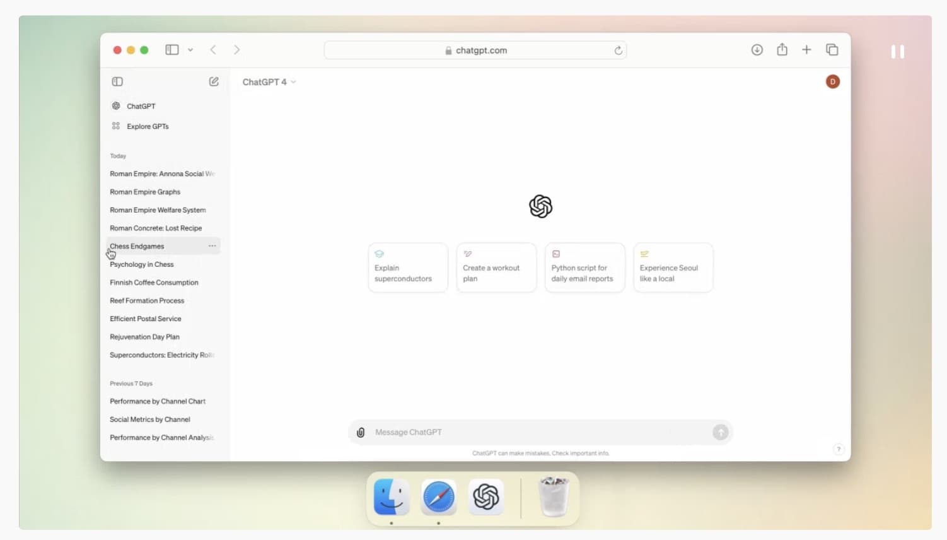
Task: Click the attach file paperclip icon
Action: pyautogui.click(x=361, y=432)
